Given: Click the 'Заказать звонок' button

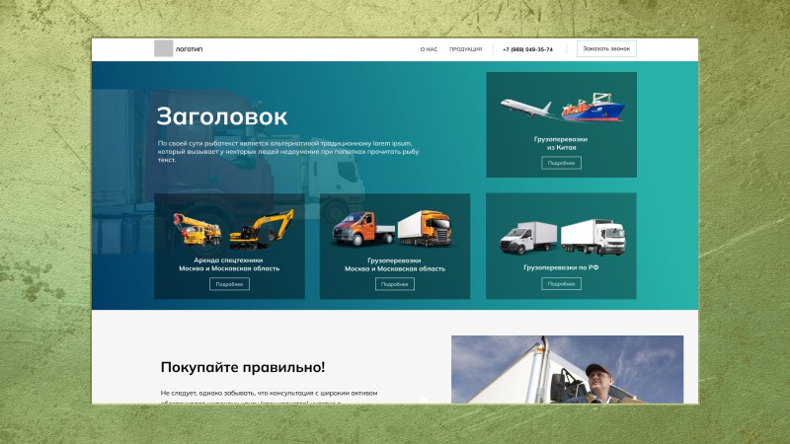Looking at the screenshot, I should click(x=606, y=48).
